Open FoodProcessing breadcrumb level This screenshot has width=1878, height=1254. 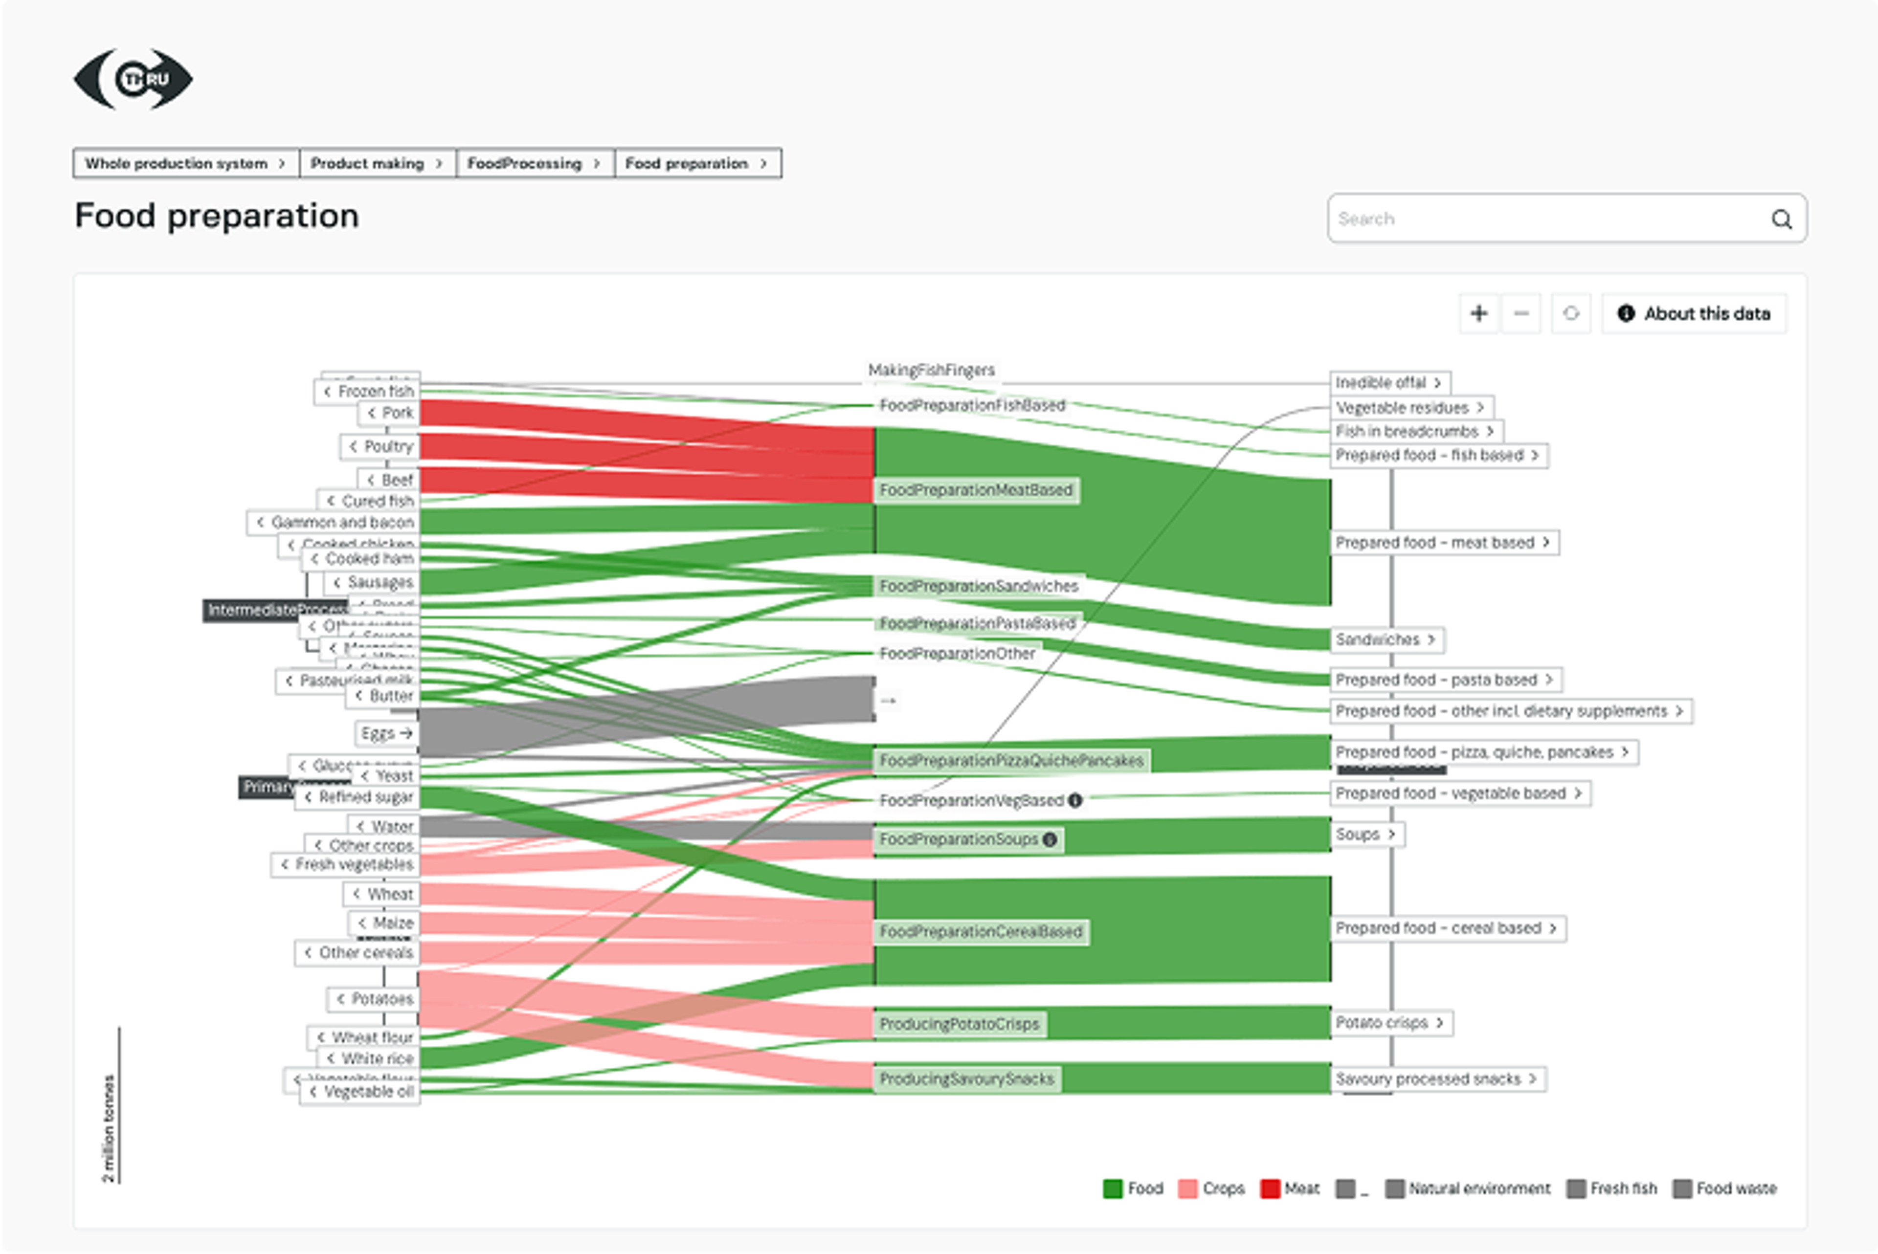pos(534,163)
